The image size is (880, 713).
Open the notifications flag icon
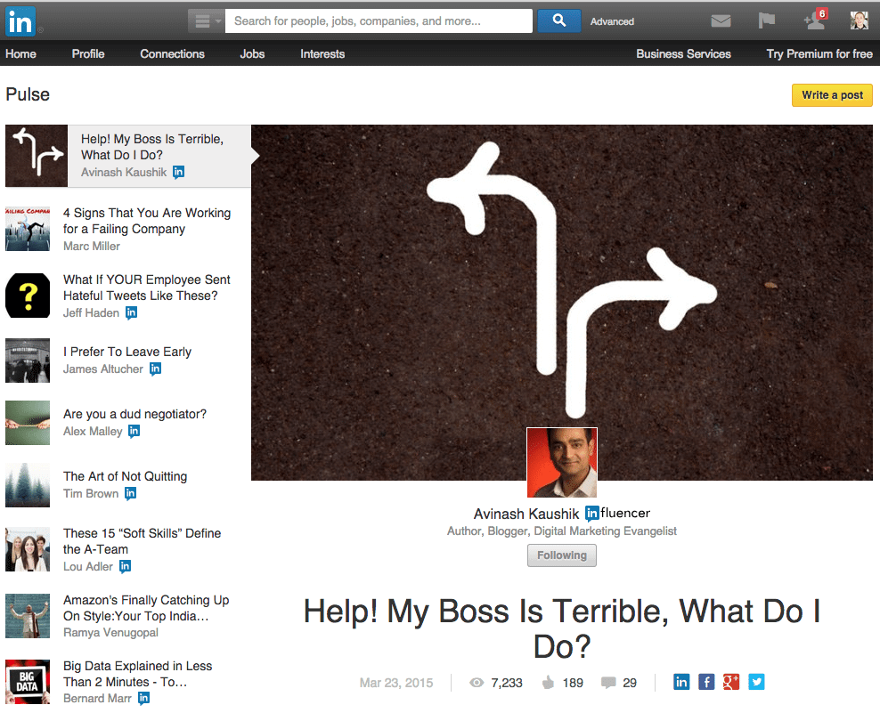click(767, 21)
